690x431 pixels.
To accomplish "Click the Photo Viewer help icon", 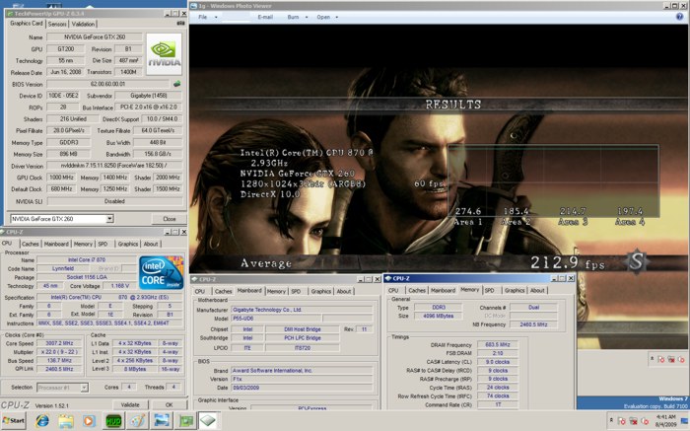I will [680, 17].
